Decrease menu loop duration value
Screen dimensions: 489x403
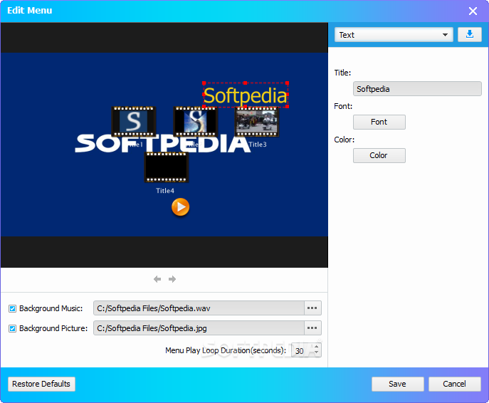click(317, 352)
